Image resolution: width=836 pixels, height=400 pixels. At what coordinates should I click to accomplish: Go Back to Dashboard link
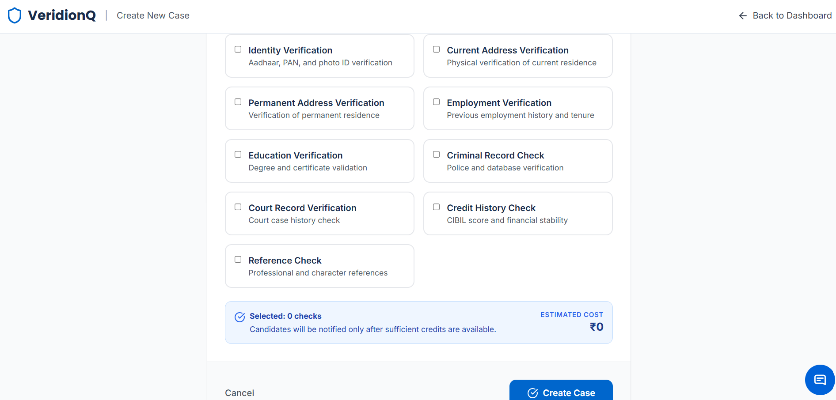785,16
